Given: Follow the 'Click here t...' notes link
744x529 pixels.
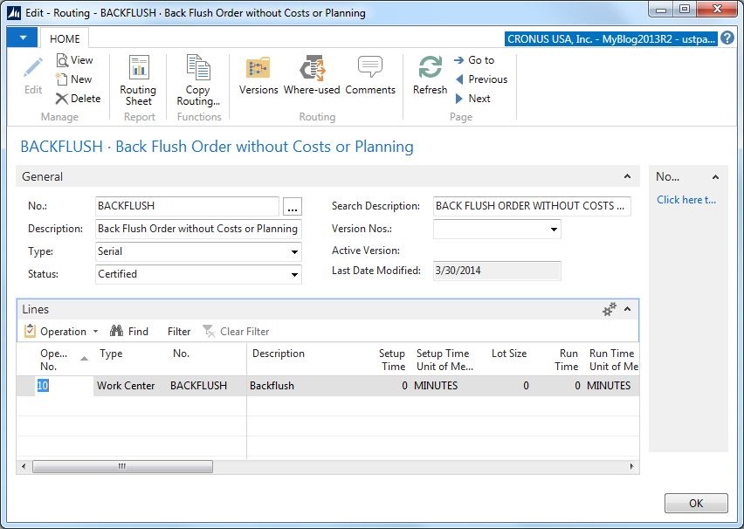Looking at the screenshot, I should pyautogui.click(x=686, y=200).
